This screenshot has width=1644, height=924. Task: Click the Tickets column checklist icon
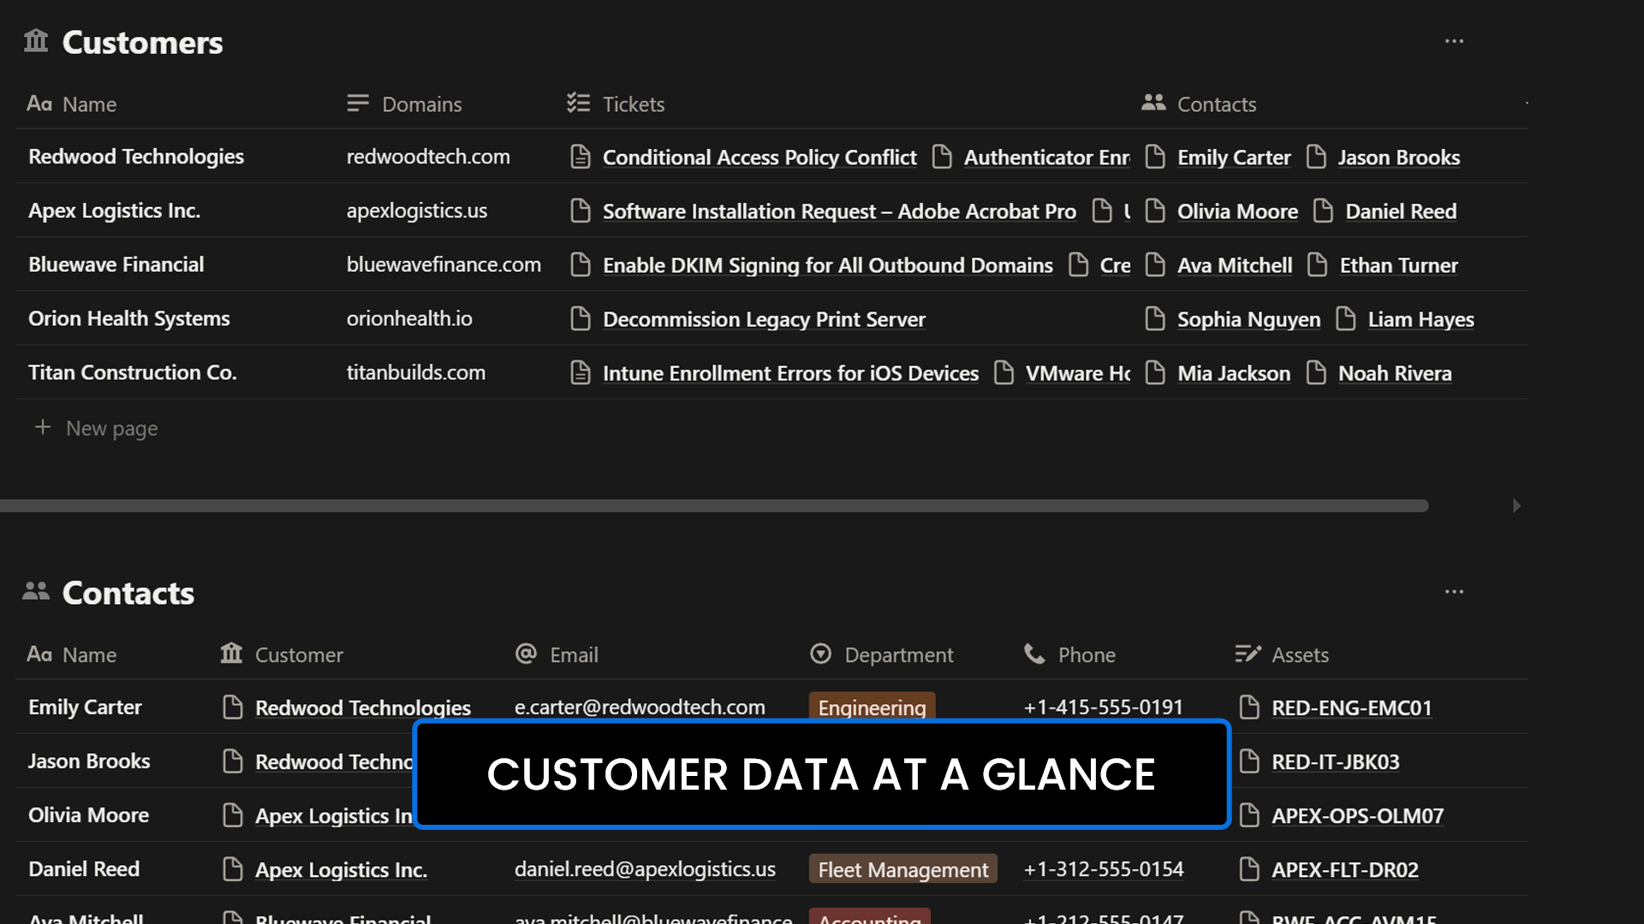point(578,104)
